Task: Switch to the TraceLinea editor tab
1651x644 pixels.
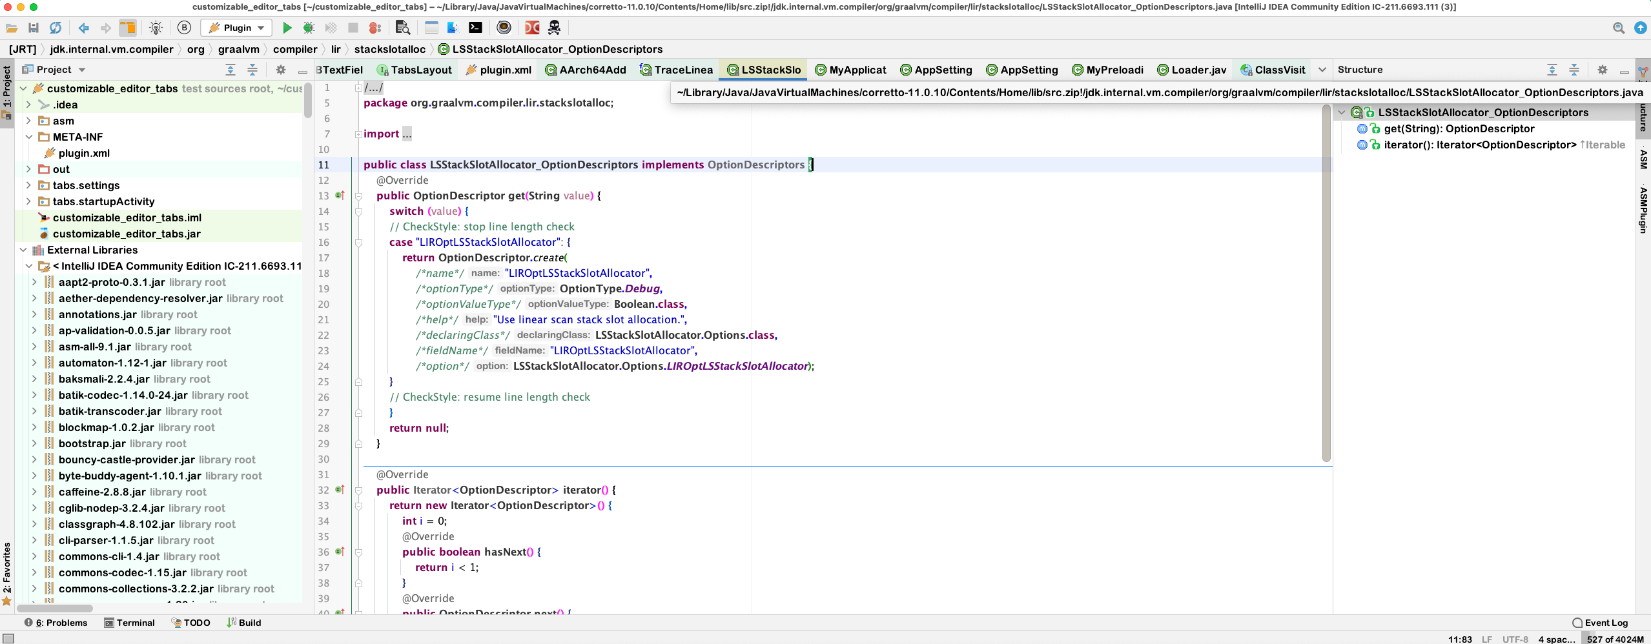Action: click(677, 70)
